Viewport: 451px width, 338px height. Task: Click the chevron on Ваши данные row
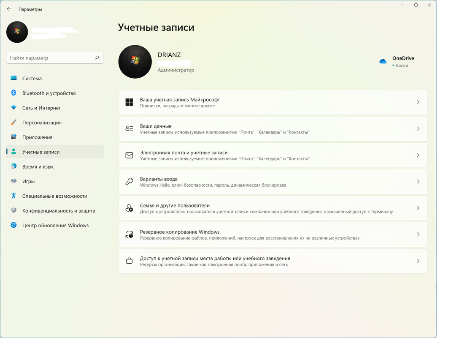[x=418, y=129]
